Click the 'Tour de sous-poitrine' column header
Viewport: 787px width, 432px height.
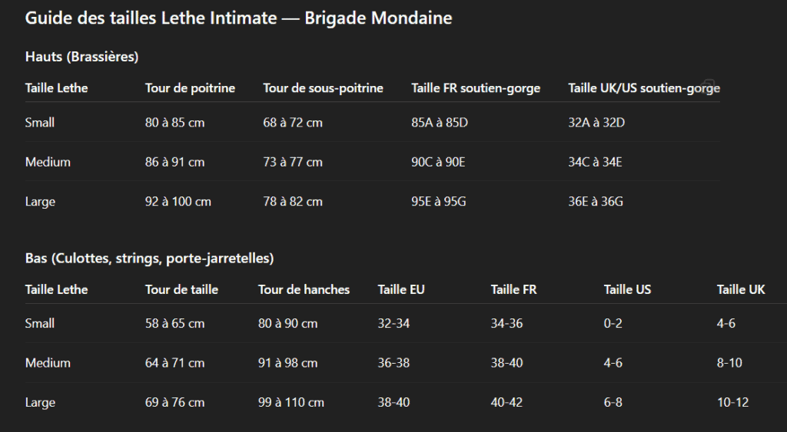click(x=323, y=88)
